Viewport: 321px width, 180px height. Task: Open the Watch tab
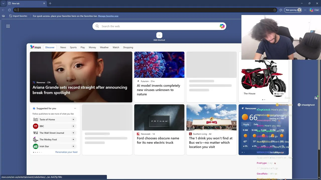click(116, 47)
